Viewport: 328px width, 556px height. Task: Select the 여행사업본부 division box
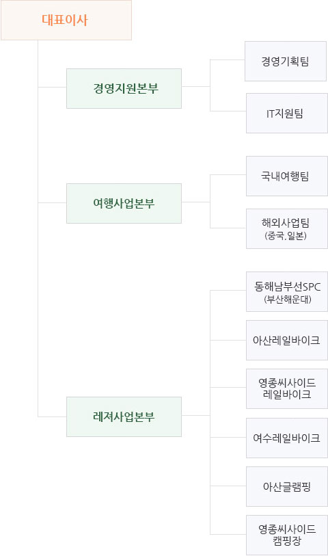coord(124,204)
